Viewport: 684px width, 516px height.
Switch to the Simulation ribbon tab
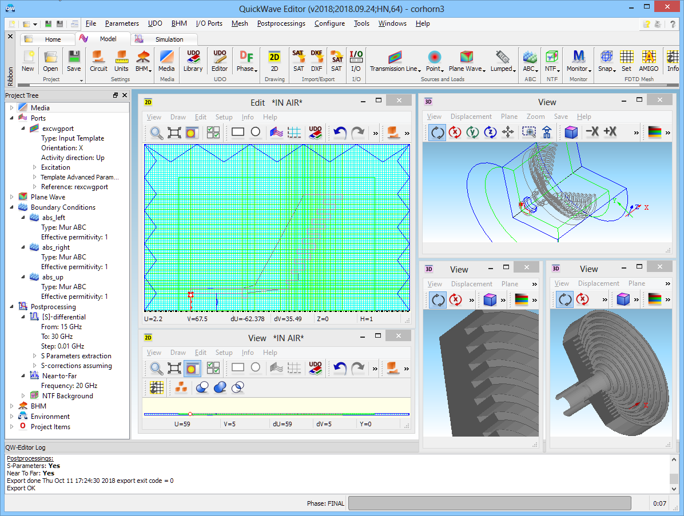click(x=169, y=39)
